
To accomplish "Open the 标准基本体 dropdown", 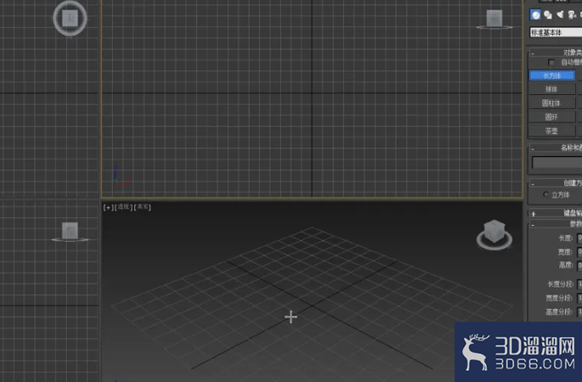I will click(556, 32).
